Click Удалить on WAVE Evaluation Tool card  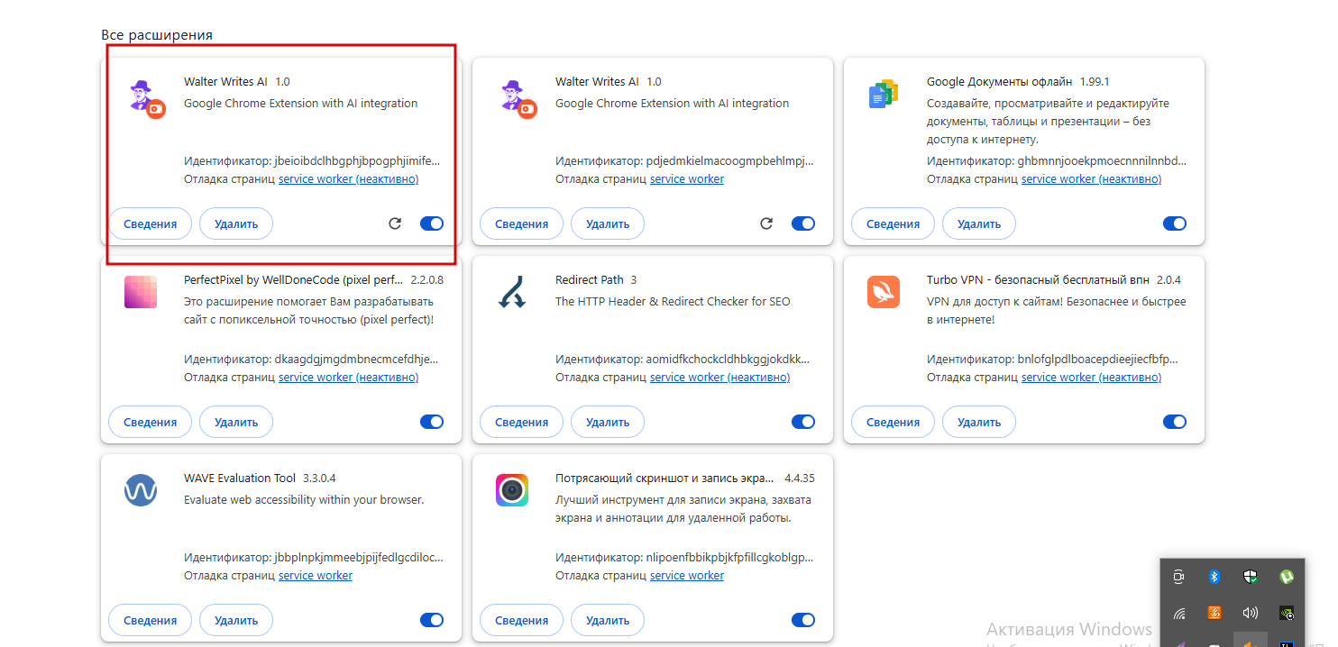(x=236, y=620)
